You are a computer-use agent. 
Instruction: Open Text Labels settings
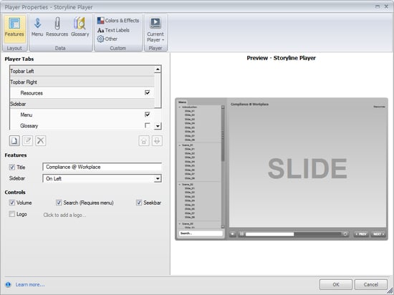[113, 30]
